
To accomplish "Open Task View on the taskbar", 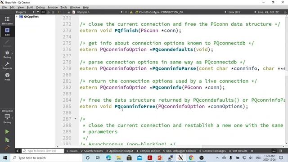I will [x=98, y=158].
